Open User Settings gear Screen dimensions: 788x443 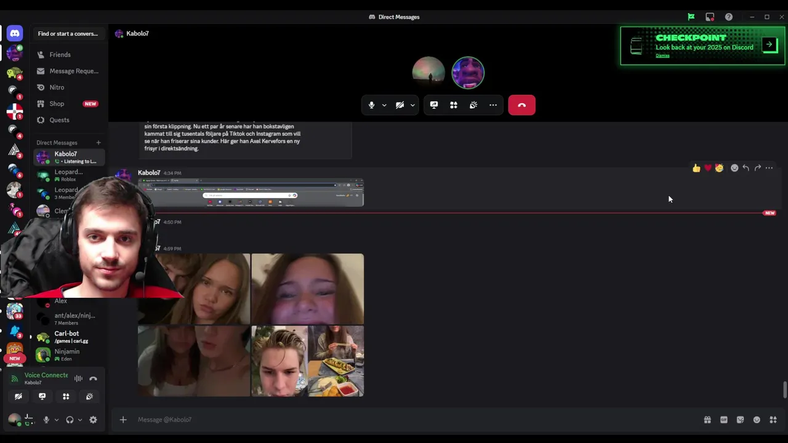(x=93, y=420)
